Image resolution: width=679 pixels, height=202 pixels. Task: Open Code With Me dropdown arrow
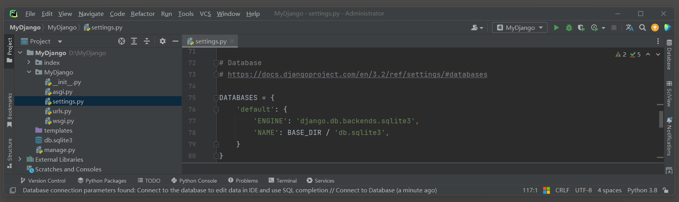click(481, 28)
